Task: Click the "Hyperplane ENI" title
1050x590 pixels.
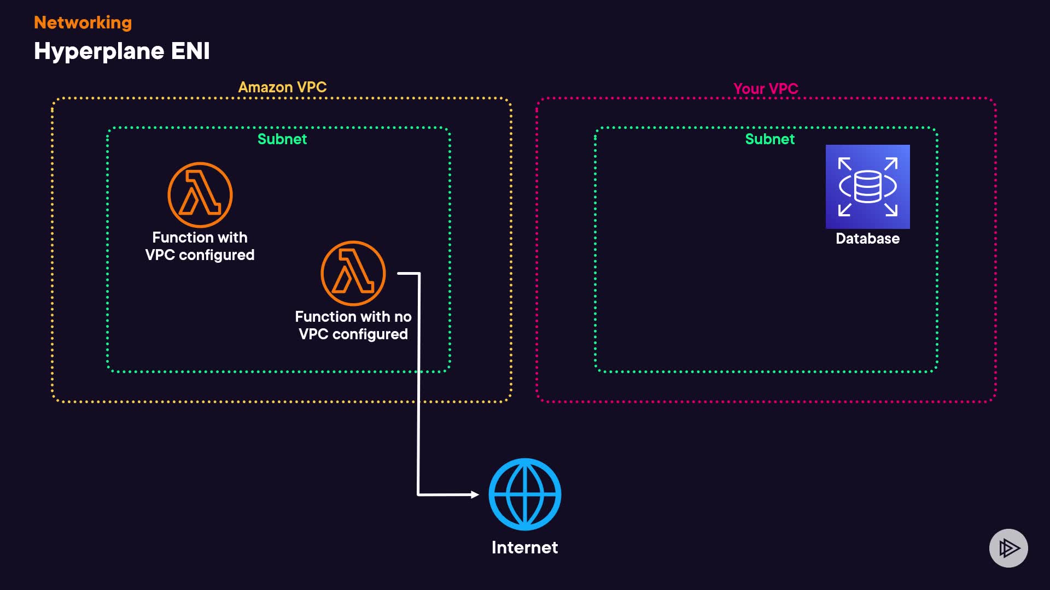Action: (x=121, y=51)
